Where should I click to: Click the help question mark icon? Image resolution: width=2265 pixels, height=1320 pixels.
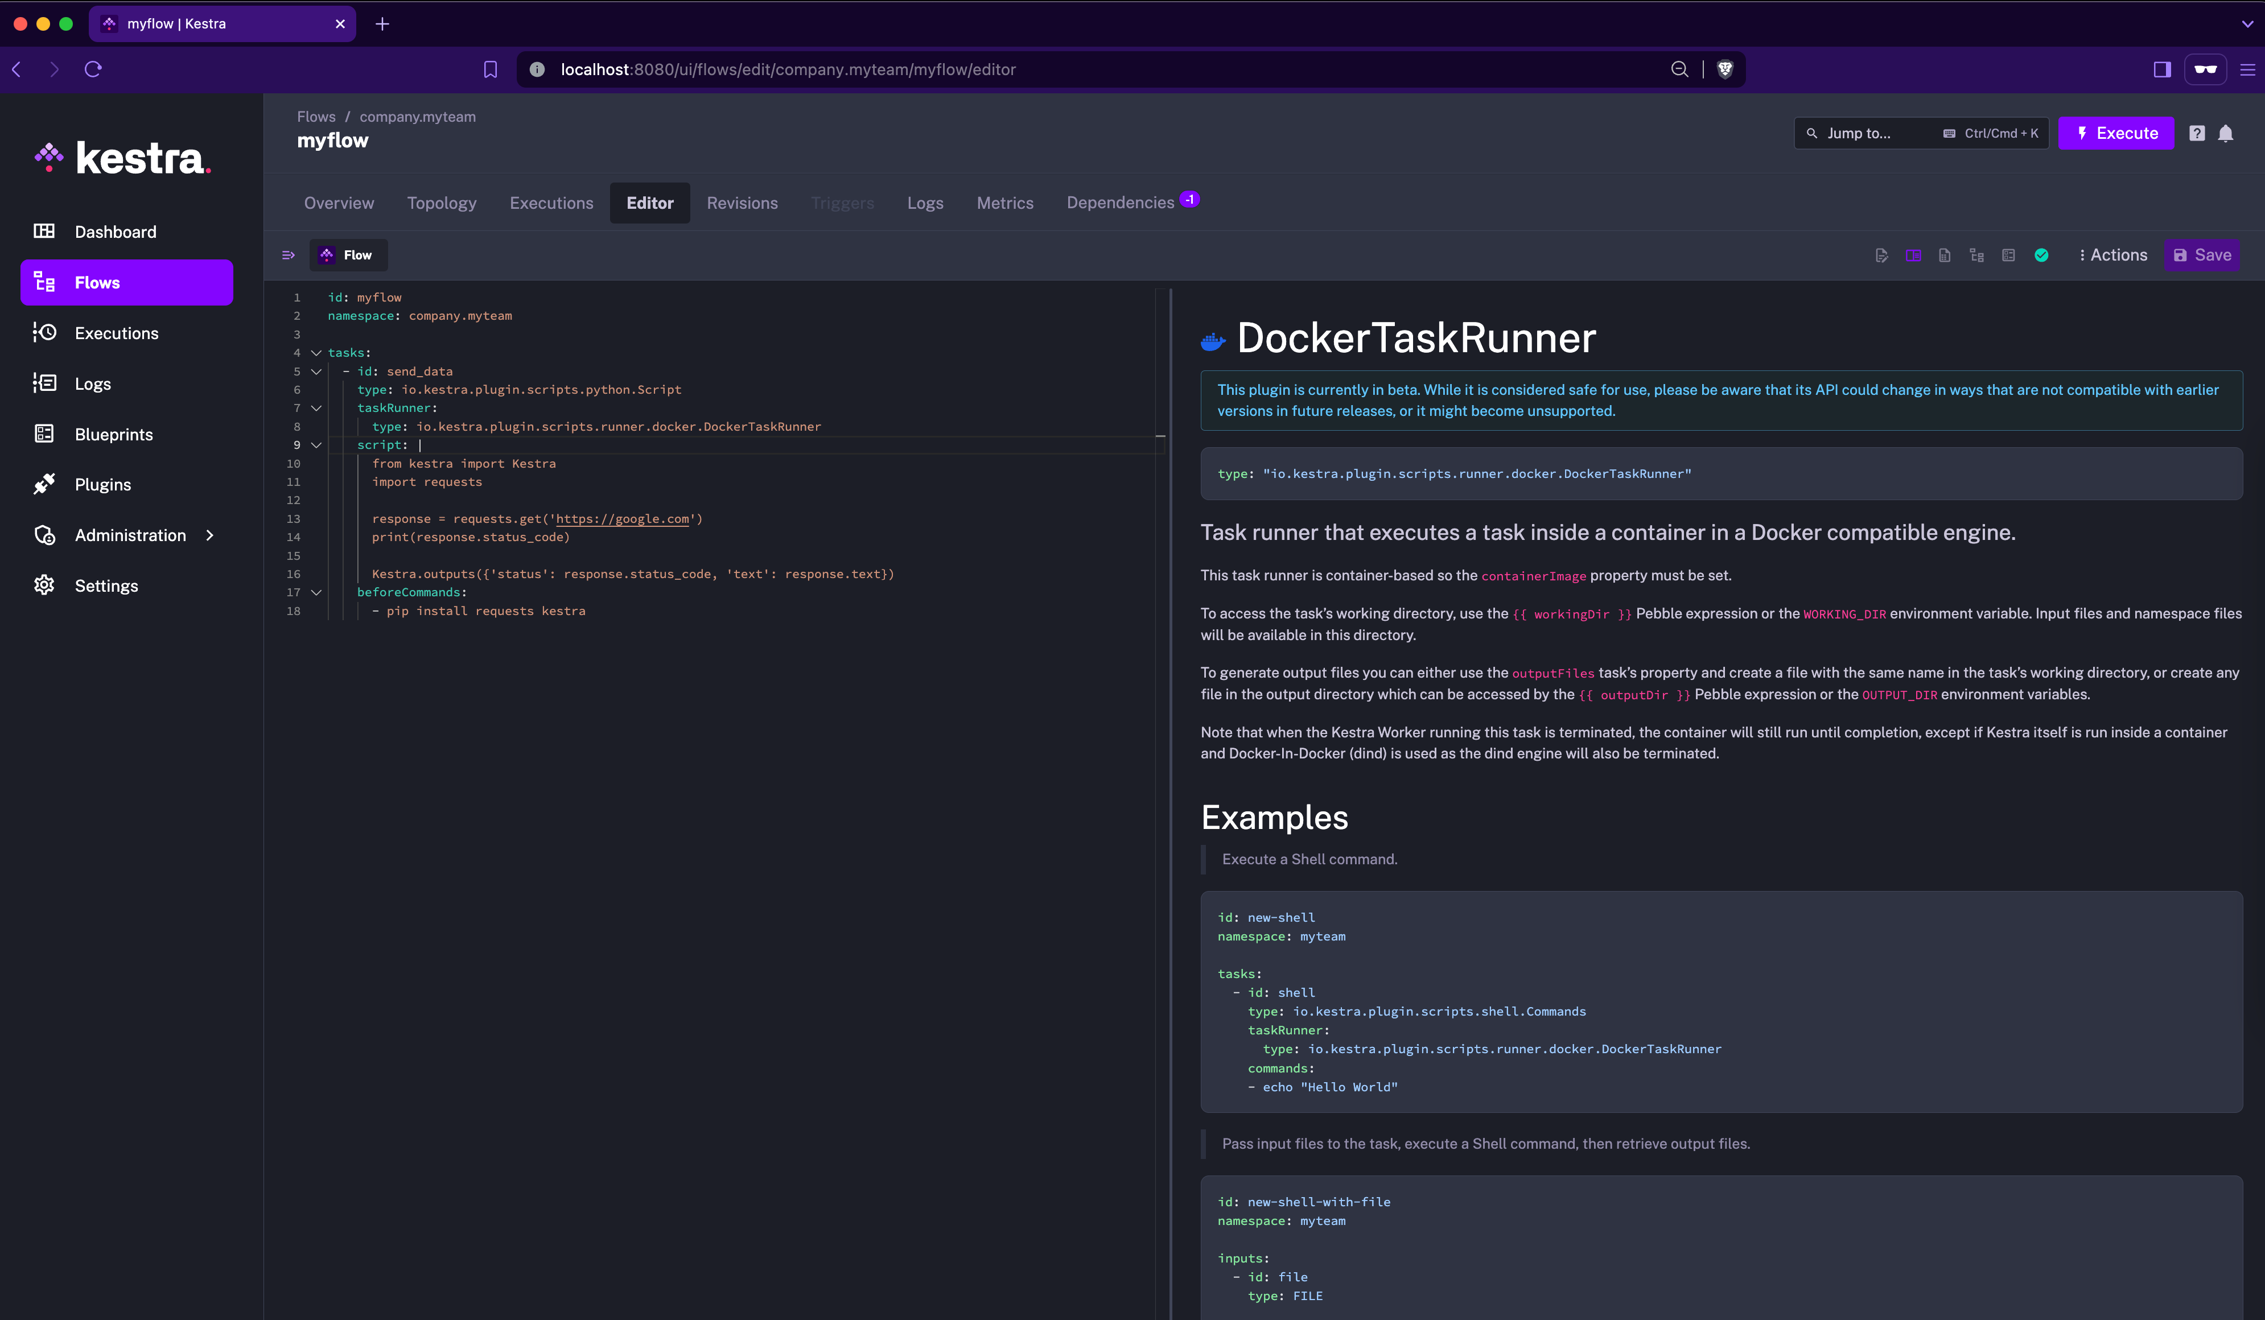click(2197, 133)
